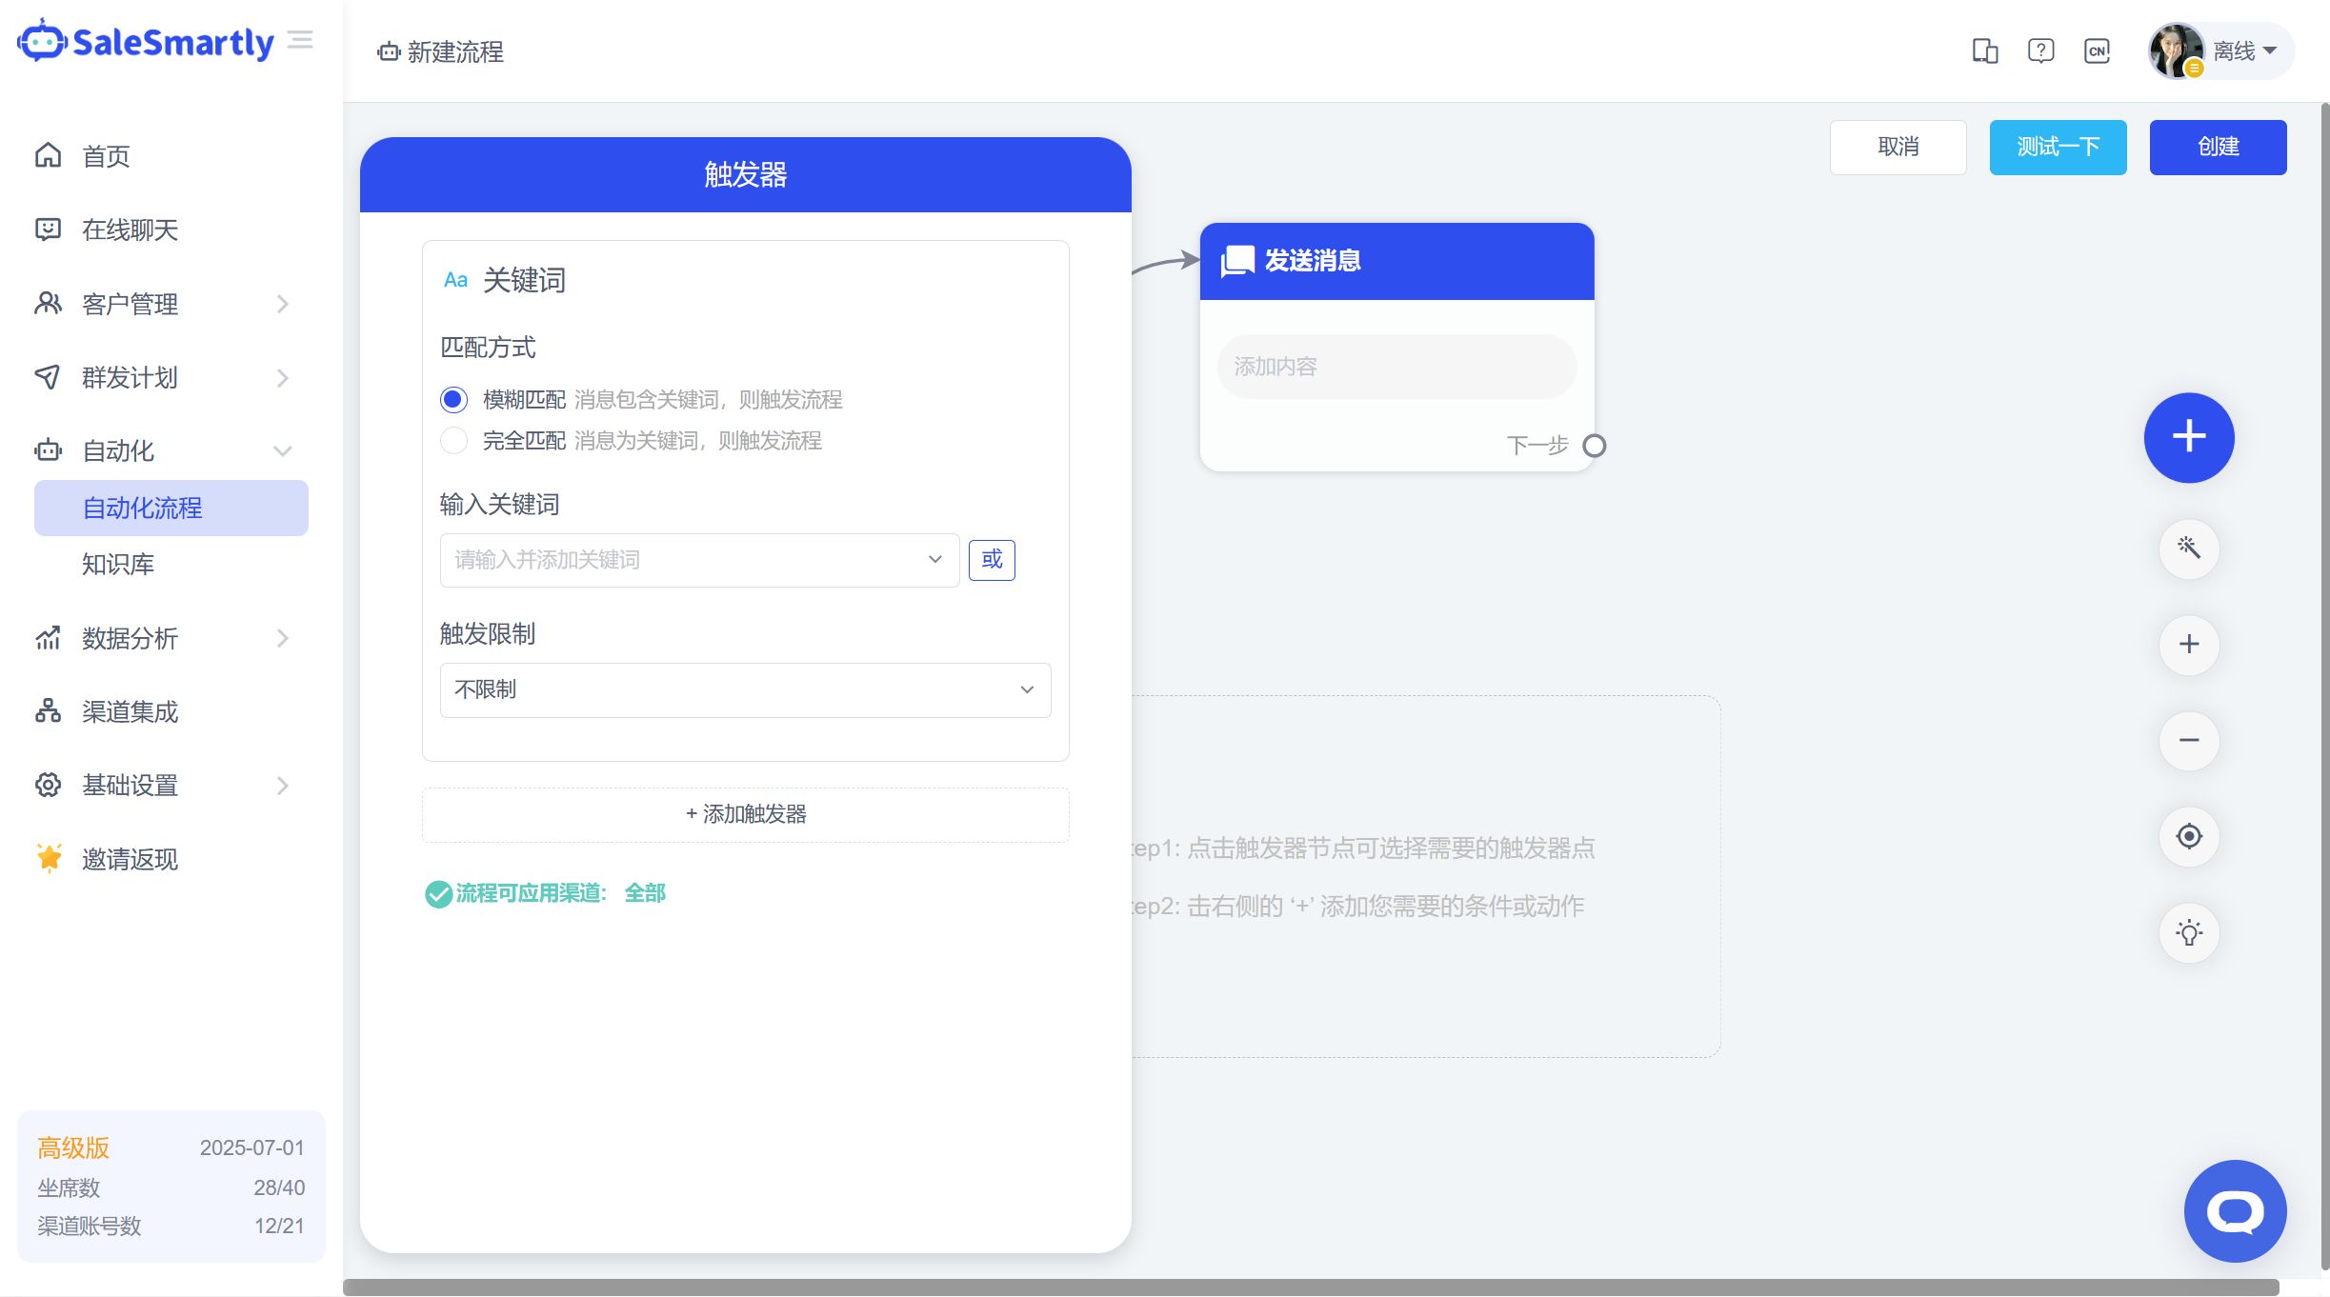Go to 在线聊天 menu item
The image size is (2330, 1297).
130,229
